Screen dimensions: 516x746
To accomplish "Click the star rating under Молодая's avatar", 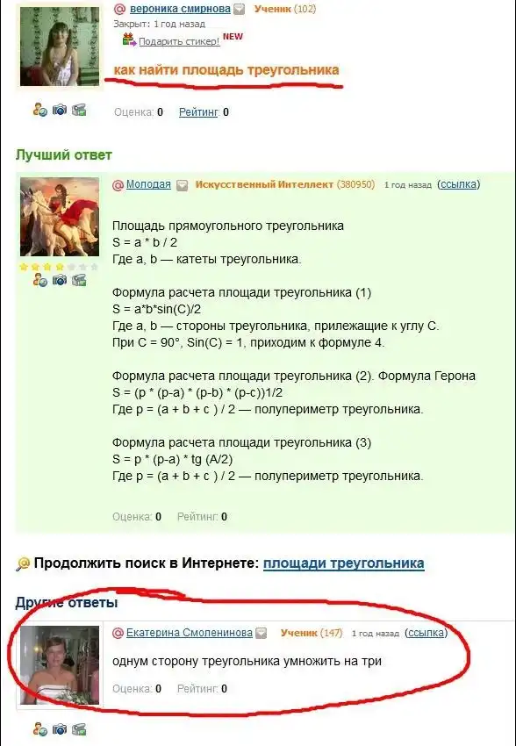I will click(x=59, y=267).
